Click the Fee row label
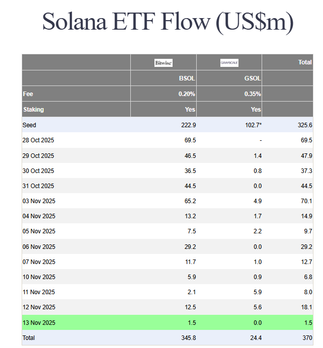The width and height of the screenshot is (323, 348). pyautogui.click(x=28, y=94)
